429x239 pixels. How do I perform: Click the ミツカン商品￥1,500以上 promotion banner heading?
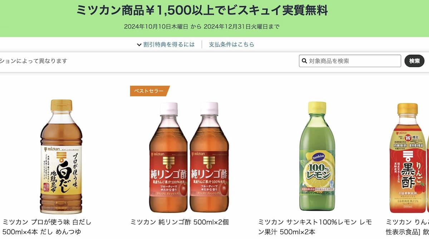click(x=202, y=11)
